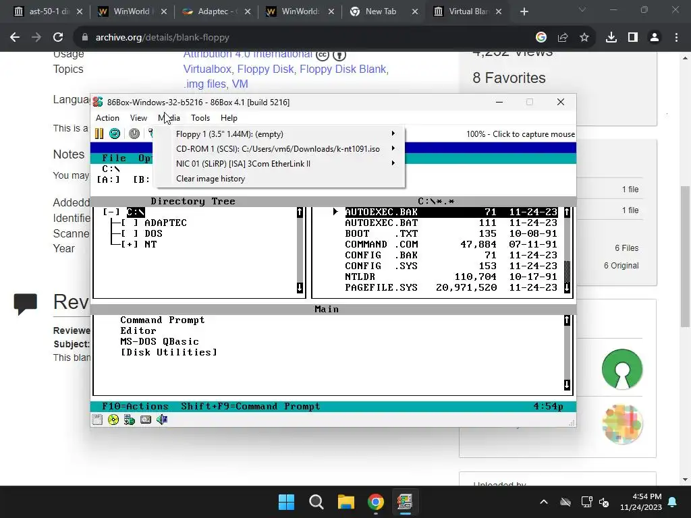Open the Action menu in 86Box

click(x=107, y=117)
